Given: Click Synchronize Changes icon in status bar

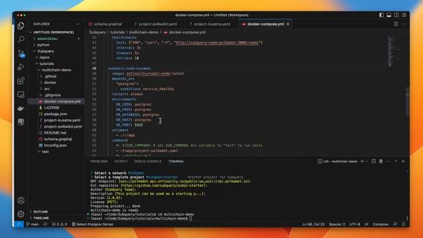Looking at the screenshot, I should point(45,224).
